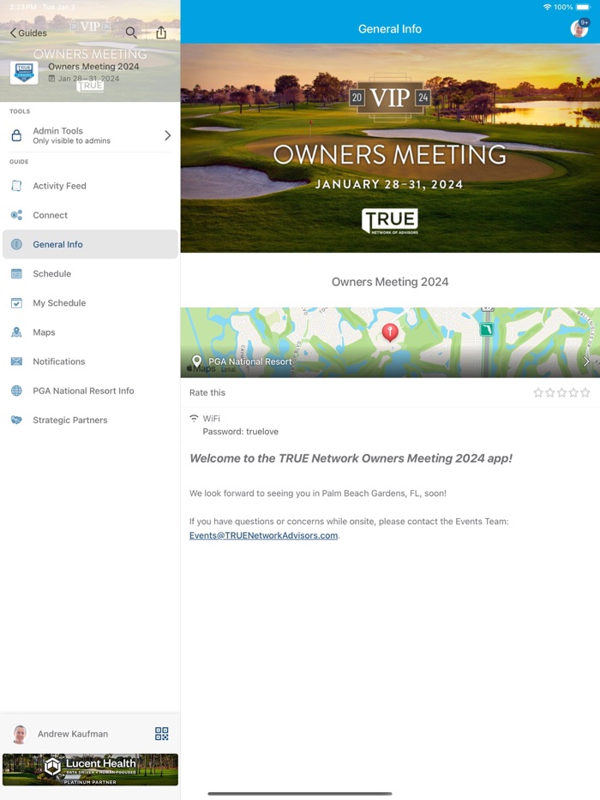The width and height of the screenshot is (600, 800).
Task: Click the Maps pin icon
Action: pyautogui.click(x=16, y=332)
